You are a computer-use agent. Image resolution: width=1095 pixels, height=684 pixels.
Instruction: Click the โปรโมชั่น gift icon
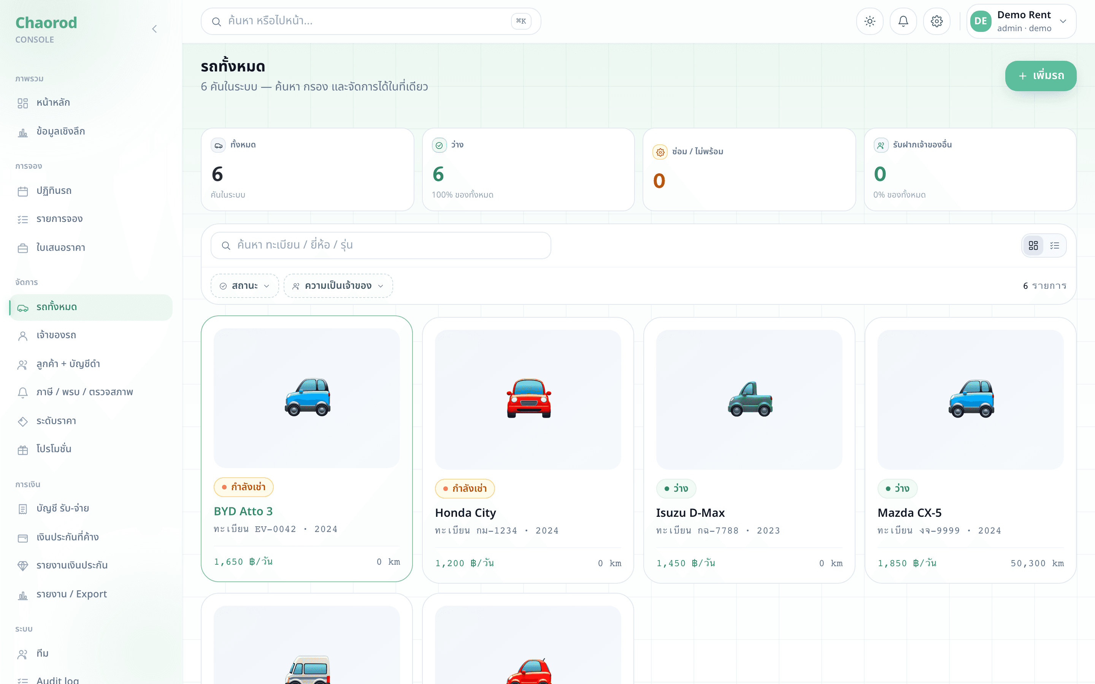pyautogui.click(x=23, y=450)
